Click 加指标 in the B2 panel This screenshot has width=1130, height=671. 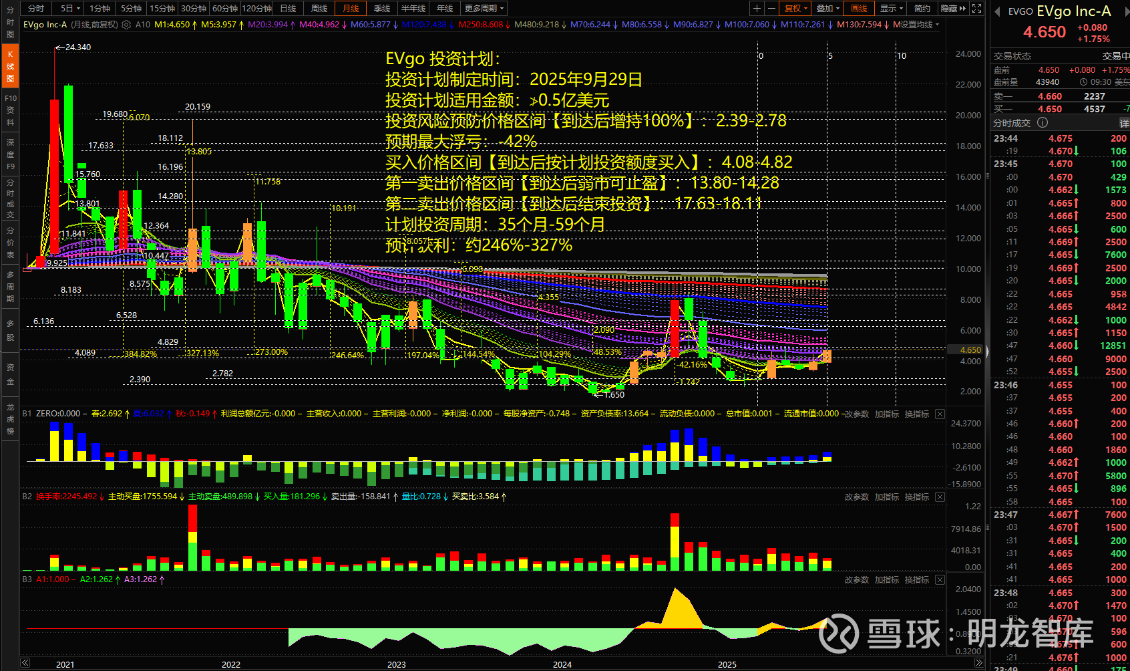click(887, 497)
